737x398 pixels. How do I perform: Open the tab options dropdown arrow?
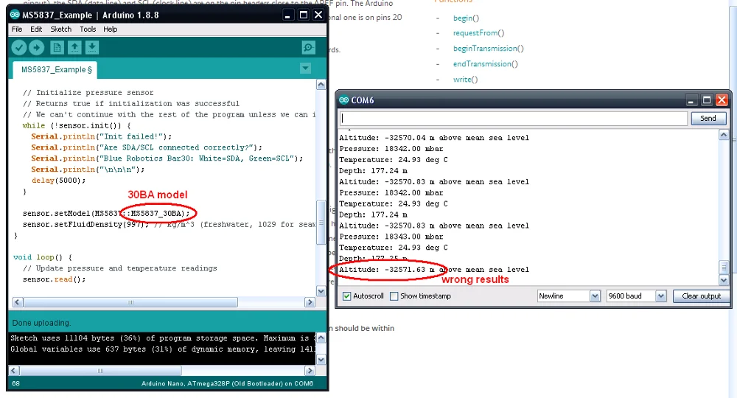pyautogui.click(x=306, y=69)
